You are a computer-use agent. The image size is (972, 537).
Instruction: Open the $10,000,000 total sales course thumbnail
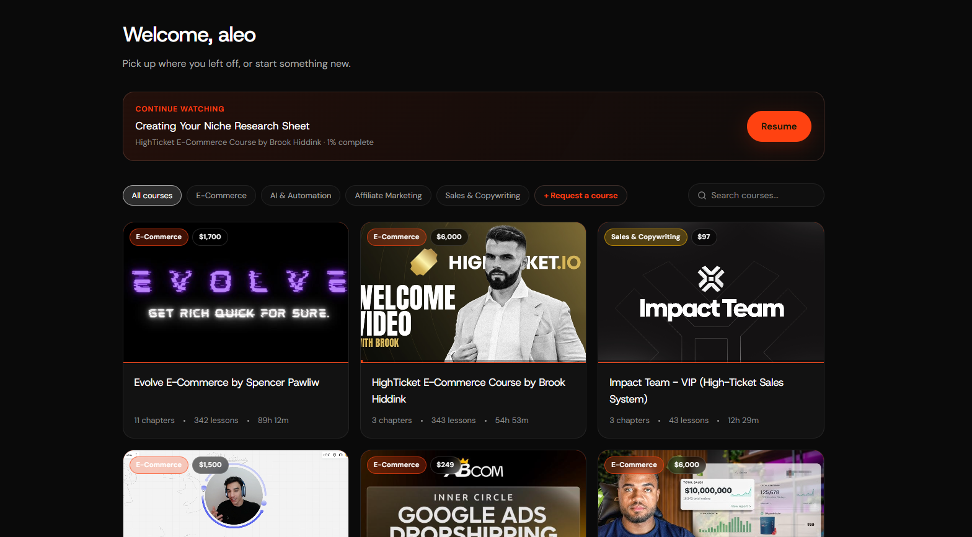coord(711,494)
